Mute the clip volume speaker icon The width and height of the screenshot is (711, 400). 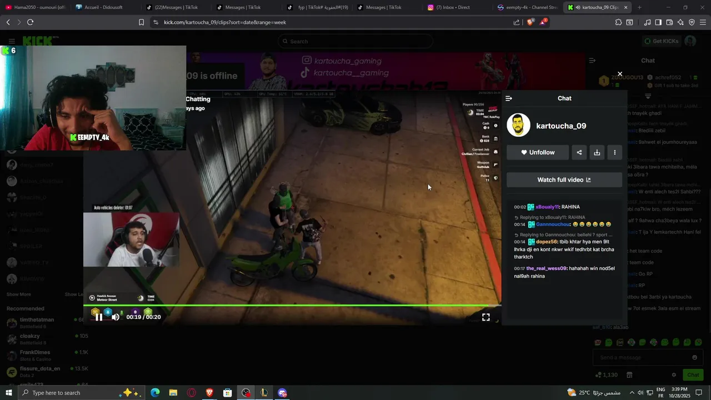[116, 317]
